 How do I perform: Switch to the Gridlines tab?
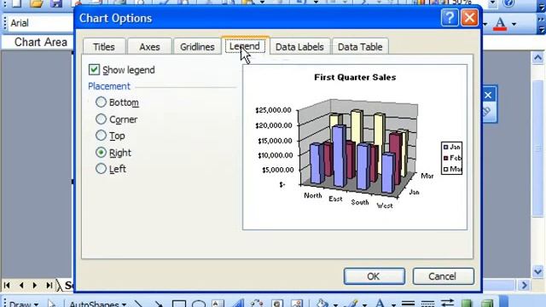pos(197,47)
